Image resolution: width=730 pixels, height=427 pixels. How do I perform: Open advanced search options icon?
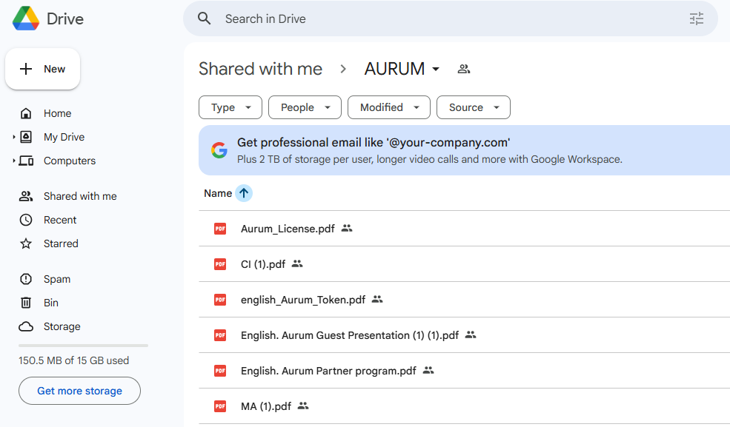tap(697, 19)
